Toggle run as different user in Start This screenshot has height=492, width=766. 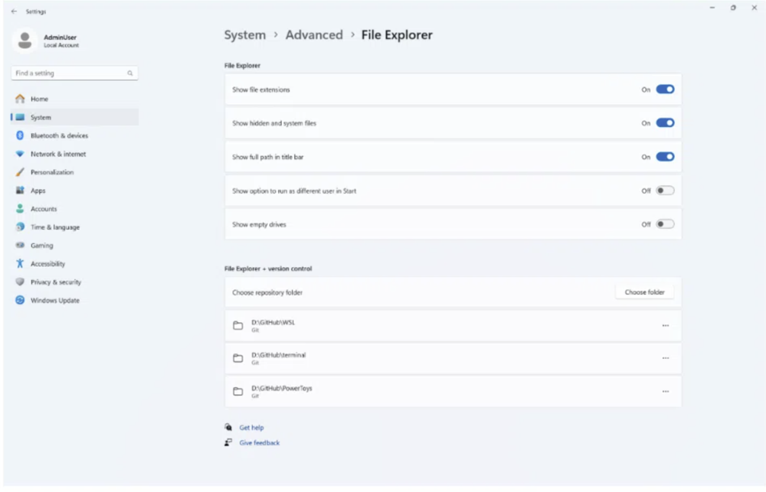point(665,191)
